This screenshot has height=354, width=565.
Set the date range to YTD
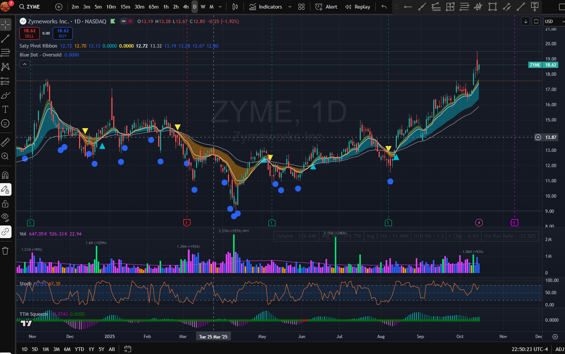(x=79, y=349)
